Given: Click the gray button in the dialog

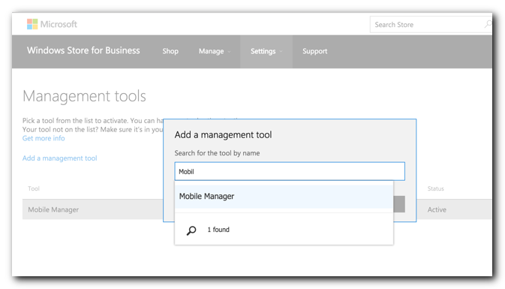Looking at the screenshot, I should click(399, 204).
